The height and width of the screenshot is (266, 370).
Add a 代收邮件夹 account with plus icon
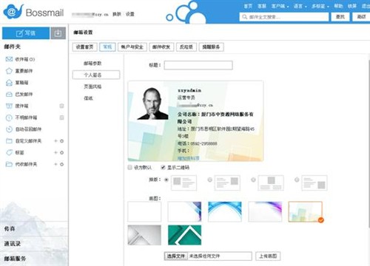(x=55, y=164)
